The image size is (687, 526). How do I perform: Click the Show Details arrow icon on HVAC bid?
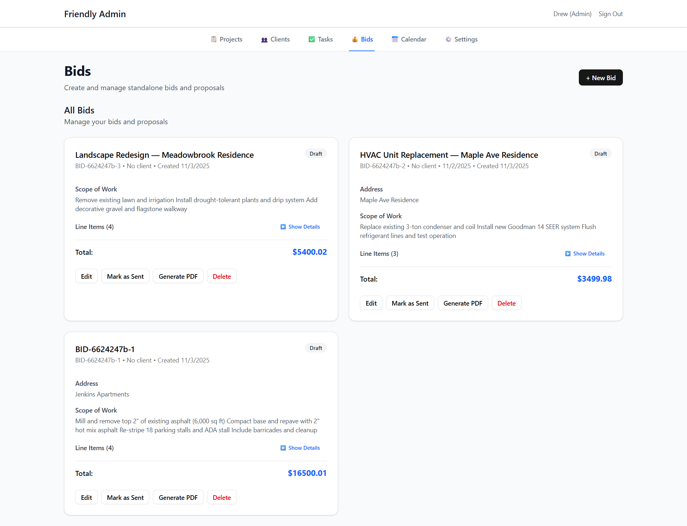[x=568, y=254]
